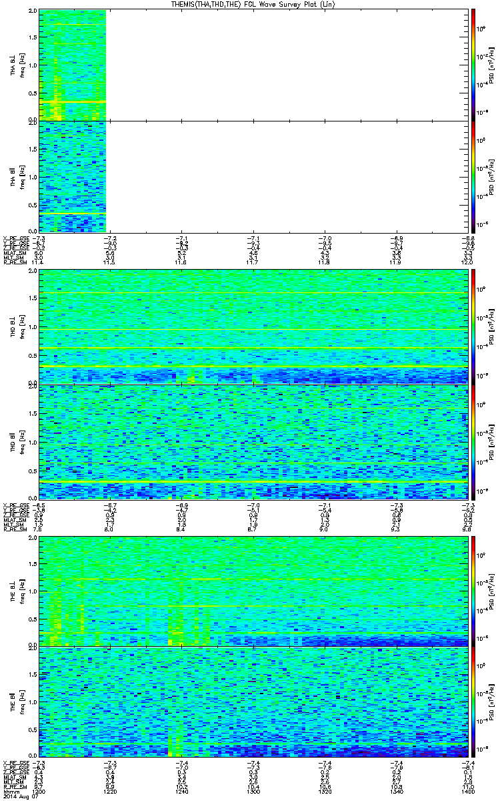This screenshot has height=801, width=500.
Task: Click the THD BL spectrogram panel
Action: point(253,326)
